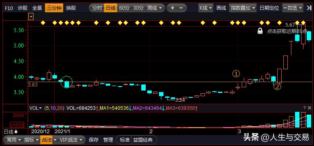Close the volume indicator panel
The image size is (314, 146).
pos(310,108)
